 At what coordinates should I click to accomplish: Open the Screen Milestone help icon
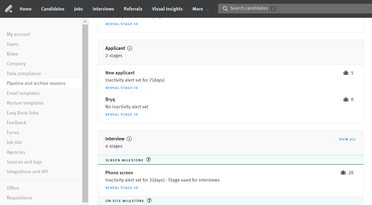click(x=148, y=160)
